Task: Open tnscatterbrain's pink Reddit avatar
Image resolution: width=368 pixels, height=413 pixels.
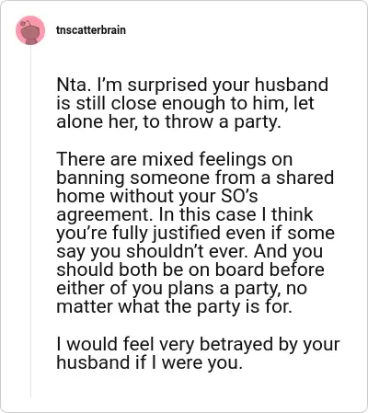Action: coord(30,30)
